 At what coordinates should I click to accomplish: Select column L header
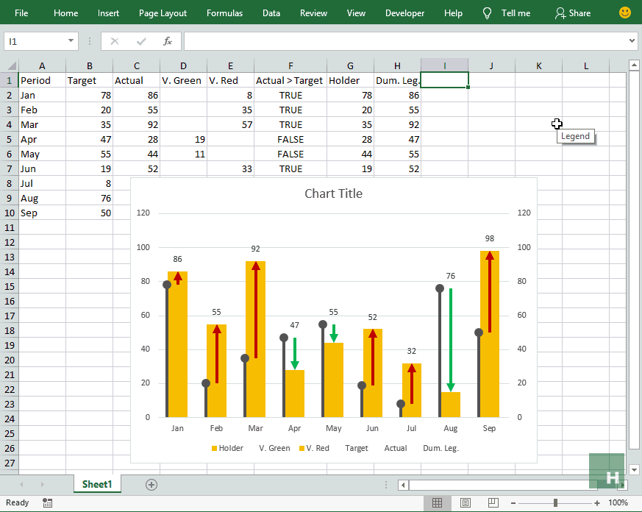(585, 65)
